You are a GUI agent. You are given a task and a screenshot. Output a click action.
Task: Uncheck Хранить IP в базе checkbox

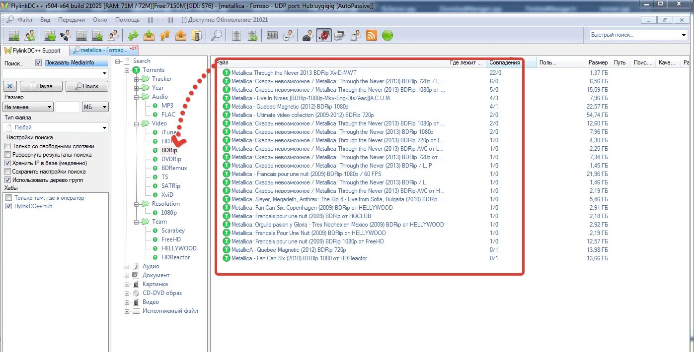[x=7, y=163]
